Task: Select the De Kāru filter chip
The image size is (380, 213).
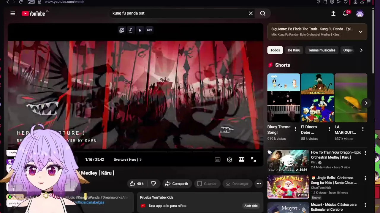Action: coord(294,50)
